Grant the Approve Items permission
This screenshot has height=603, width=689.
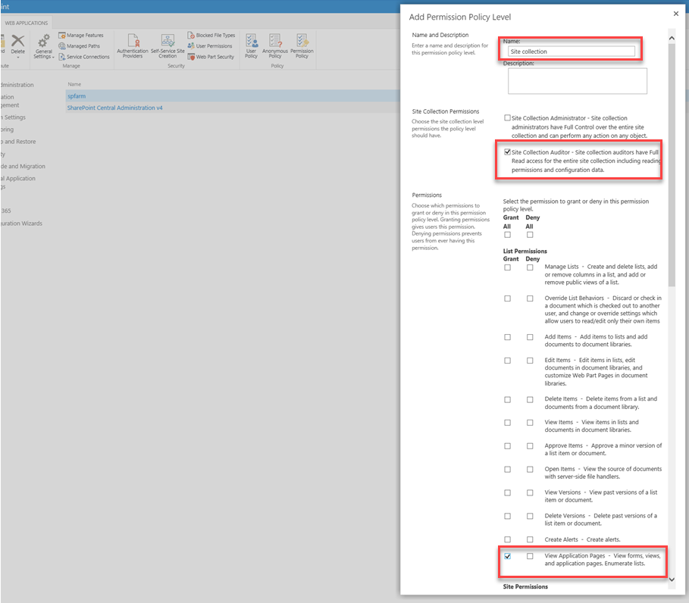[x=508, y=446]
